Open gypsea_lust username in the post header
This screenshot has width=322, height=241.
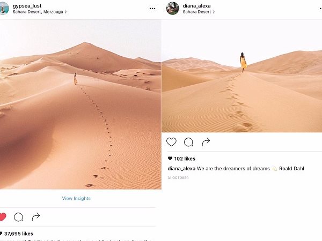[27, 6]
